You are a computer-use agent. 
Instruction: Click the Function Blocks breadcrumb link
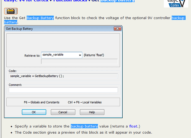point(70,1)
